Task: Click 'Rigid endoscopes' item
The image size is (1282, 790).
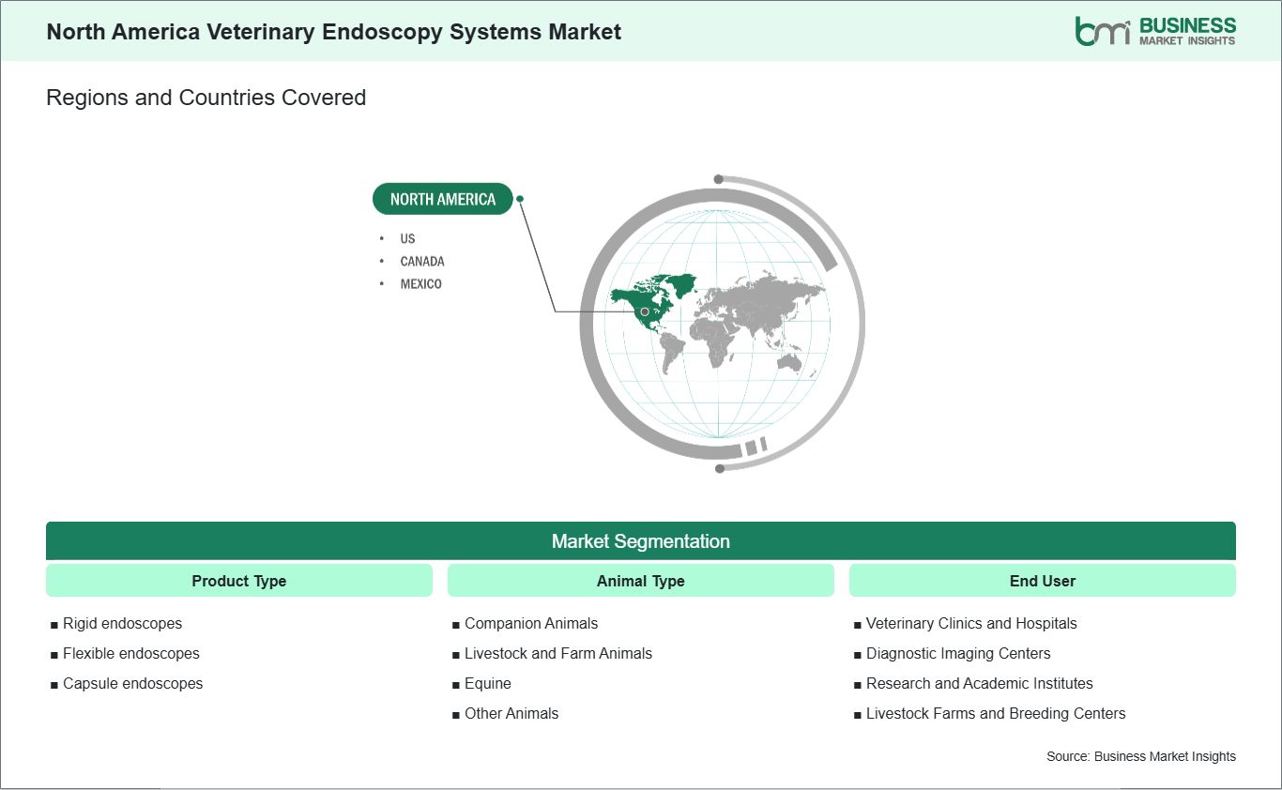Action: [x=122, y=623]
